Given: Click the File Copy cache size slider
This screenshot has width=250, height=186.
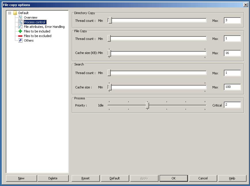Looking at the screenshot, I should coord(109,53).
